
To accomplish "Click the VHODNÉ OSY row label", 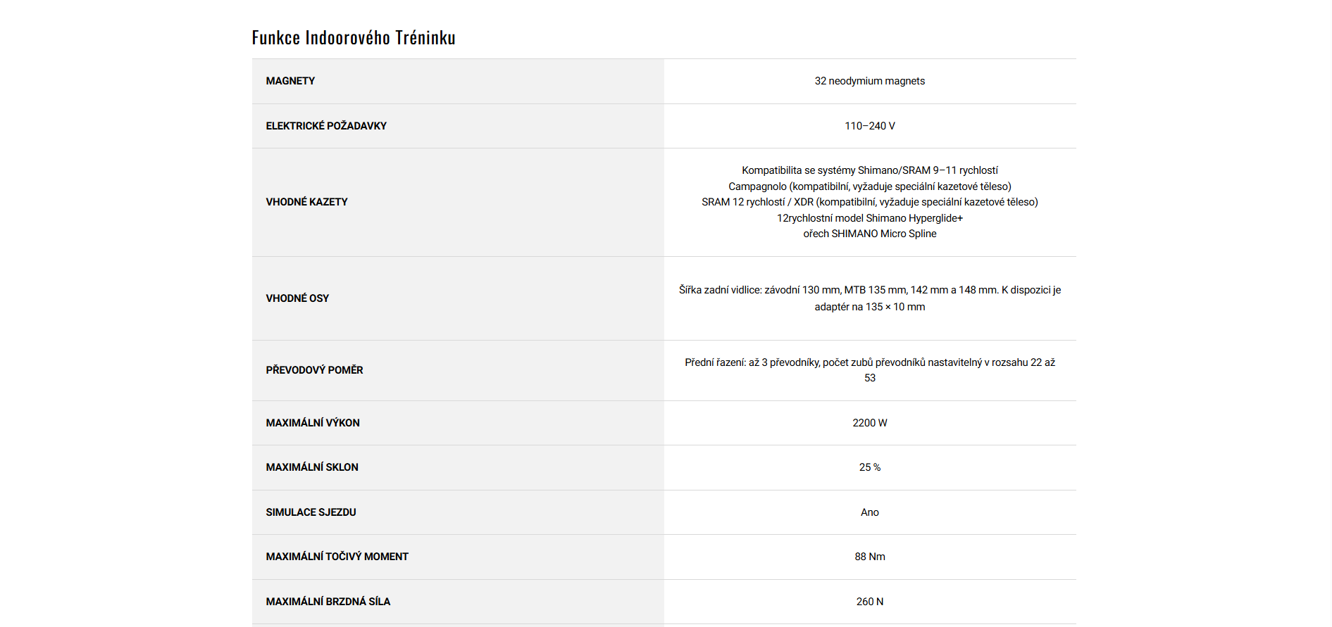I will pyautogui.click(x=297, y=298).
